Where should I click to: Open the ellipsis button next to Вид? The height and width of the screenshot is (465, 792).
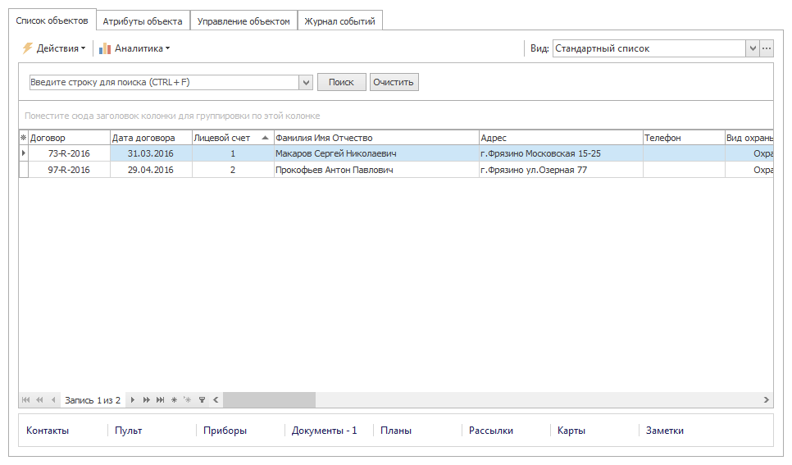click(x=767, y=48)
